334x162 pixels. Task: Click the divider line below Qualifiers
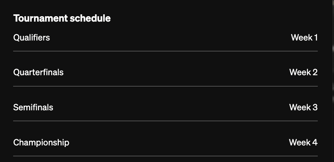(x=165, y=51)
